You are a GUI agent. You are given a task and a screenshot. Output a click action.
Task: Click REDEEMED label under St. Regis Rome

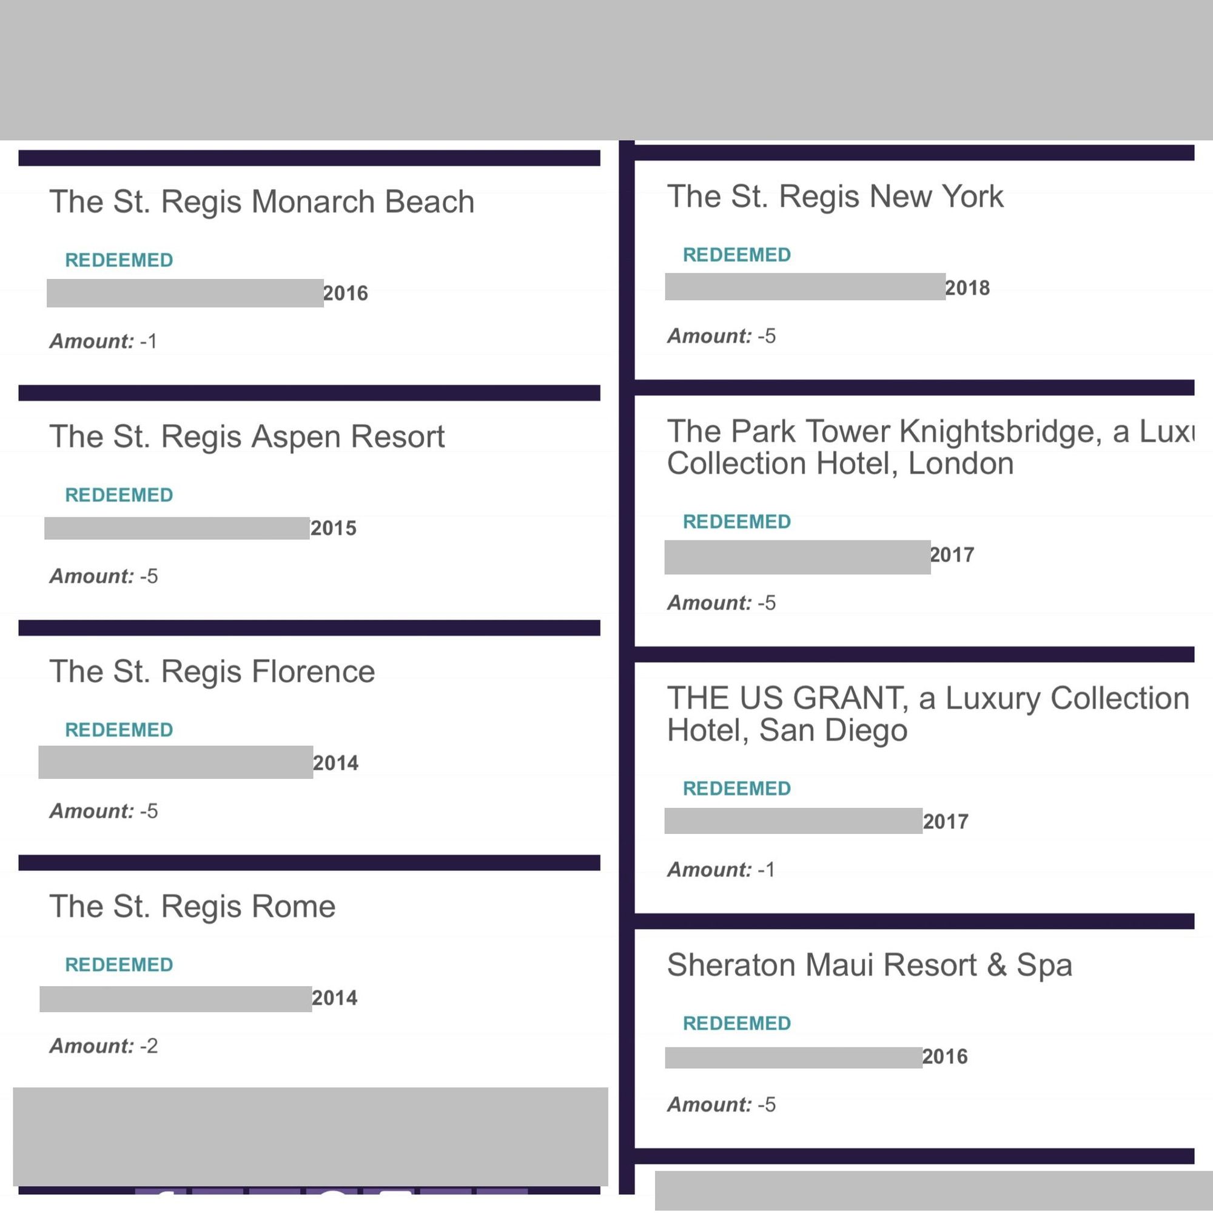tap(119, 964)
